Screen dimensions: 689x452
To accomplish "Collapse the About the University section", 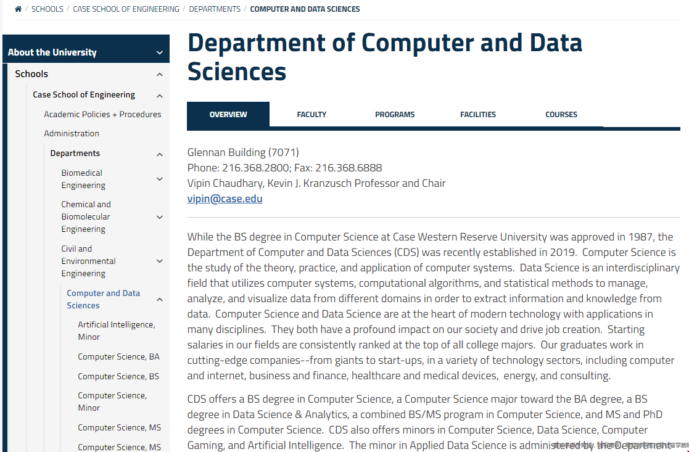I will pyautogui.click(x=160, y=53).
